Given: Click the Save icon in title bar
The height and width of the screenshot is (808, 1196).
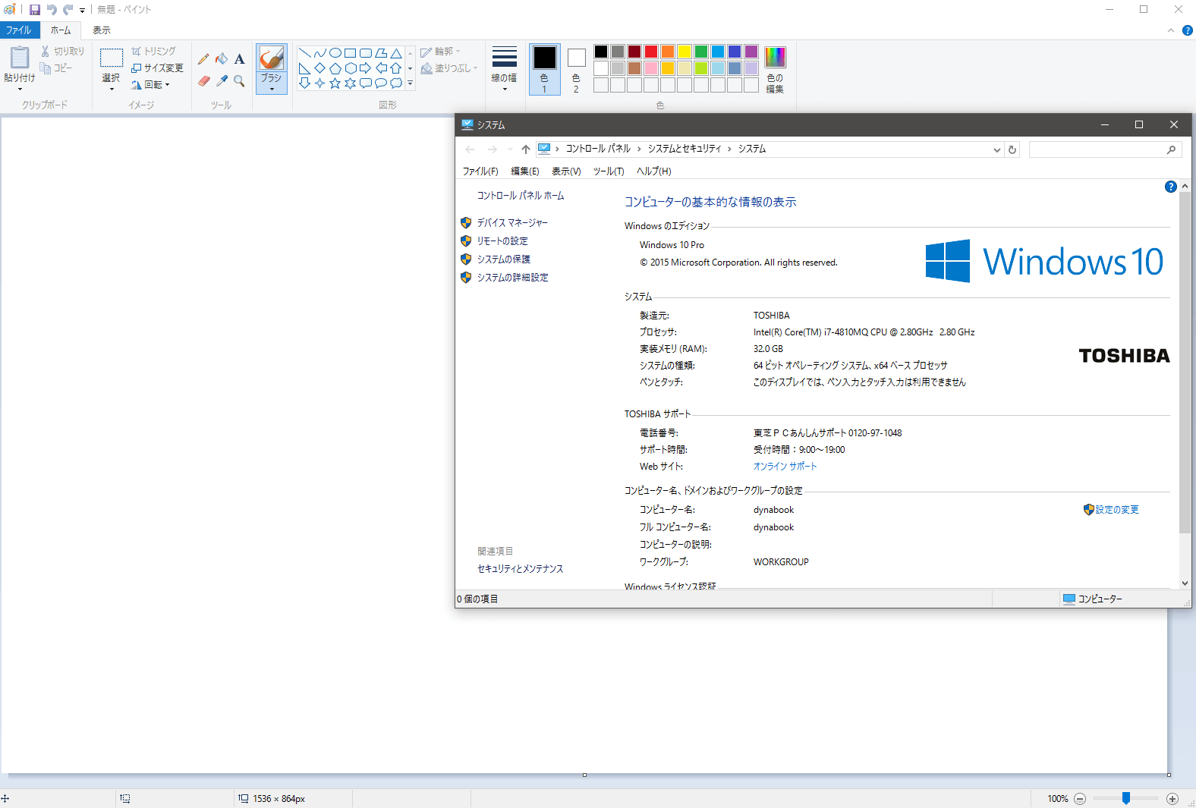Looking at the screenshot, I should 34,10.
